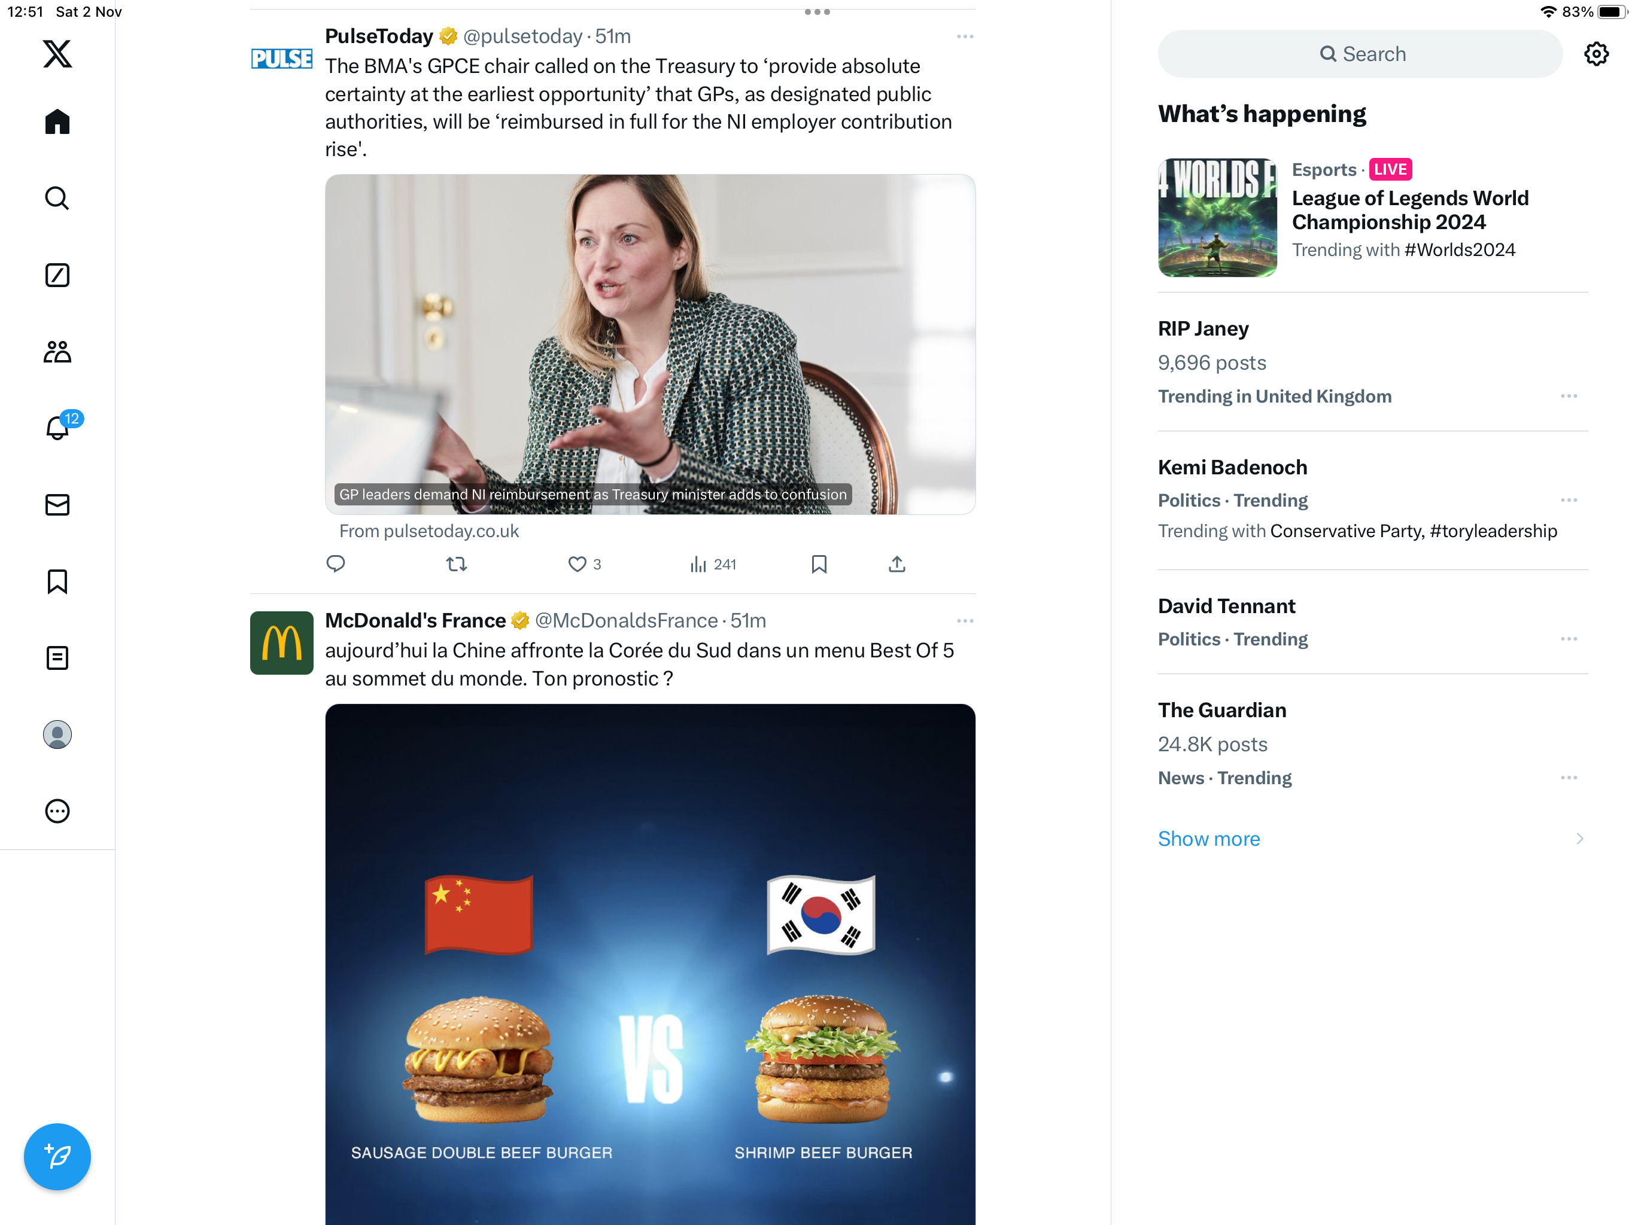The height and width of the screenshot is (1225, 1635).
Task: Open more options for McDonald's France post
Action: click(965, 621)
